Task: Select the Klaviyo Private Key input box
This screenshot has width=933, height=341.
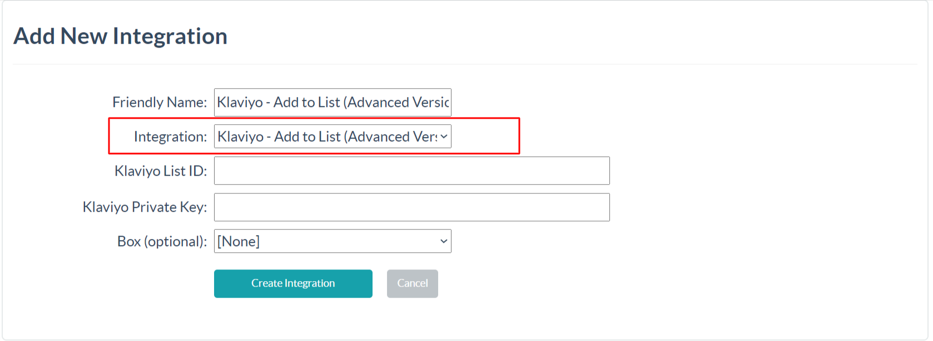Action: click(x=412, y=207)
